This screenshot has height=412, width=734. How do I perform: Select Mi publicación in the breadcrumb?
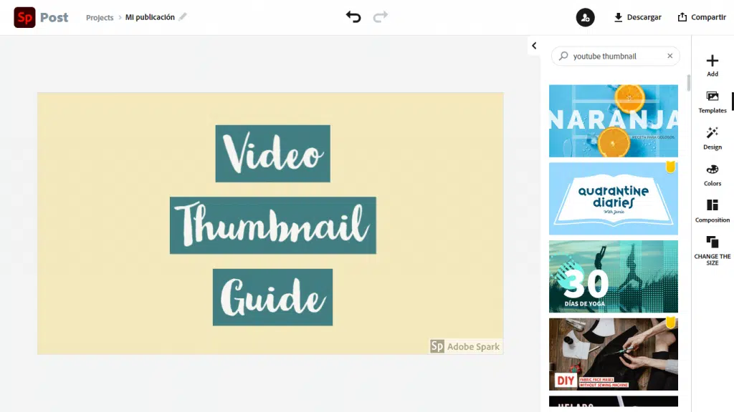point(151,16)
